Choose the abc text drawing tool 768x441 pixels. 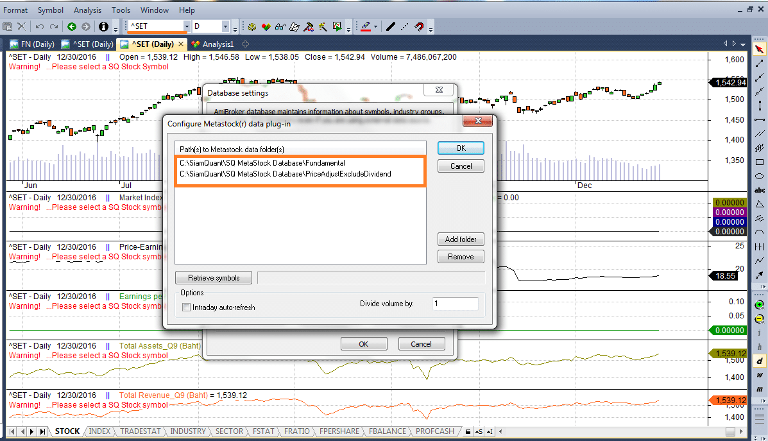pos(760,190)
